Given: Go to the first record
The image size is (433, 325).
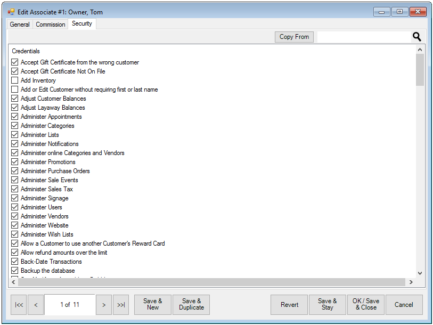Looking at the screenshot, I should (x=19, y=305).
